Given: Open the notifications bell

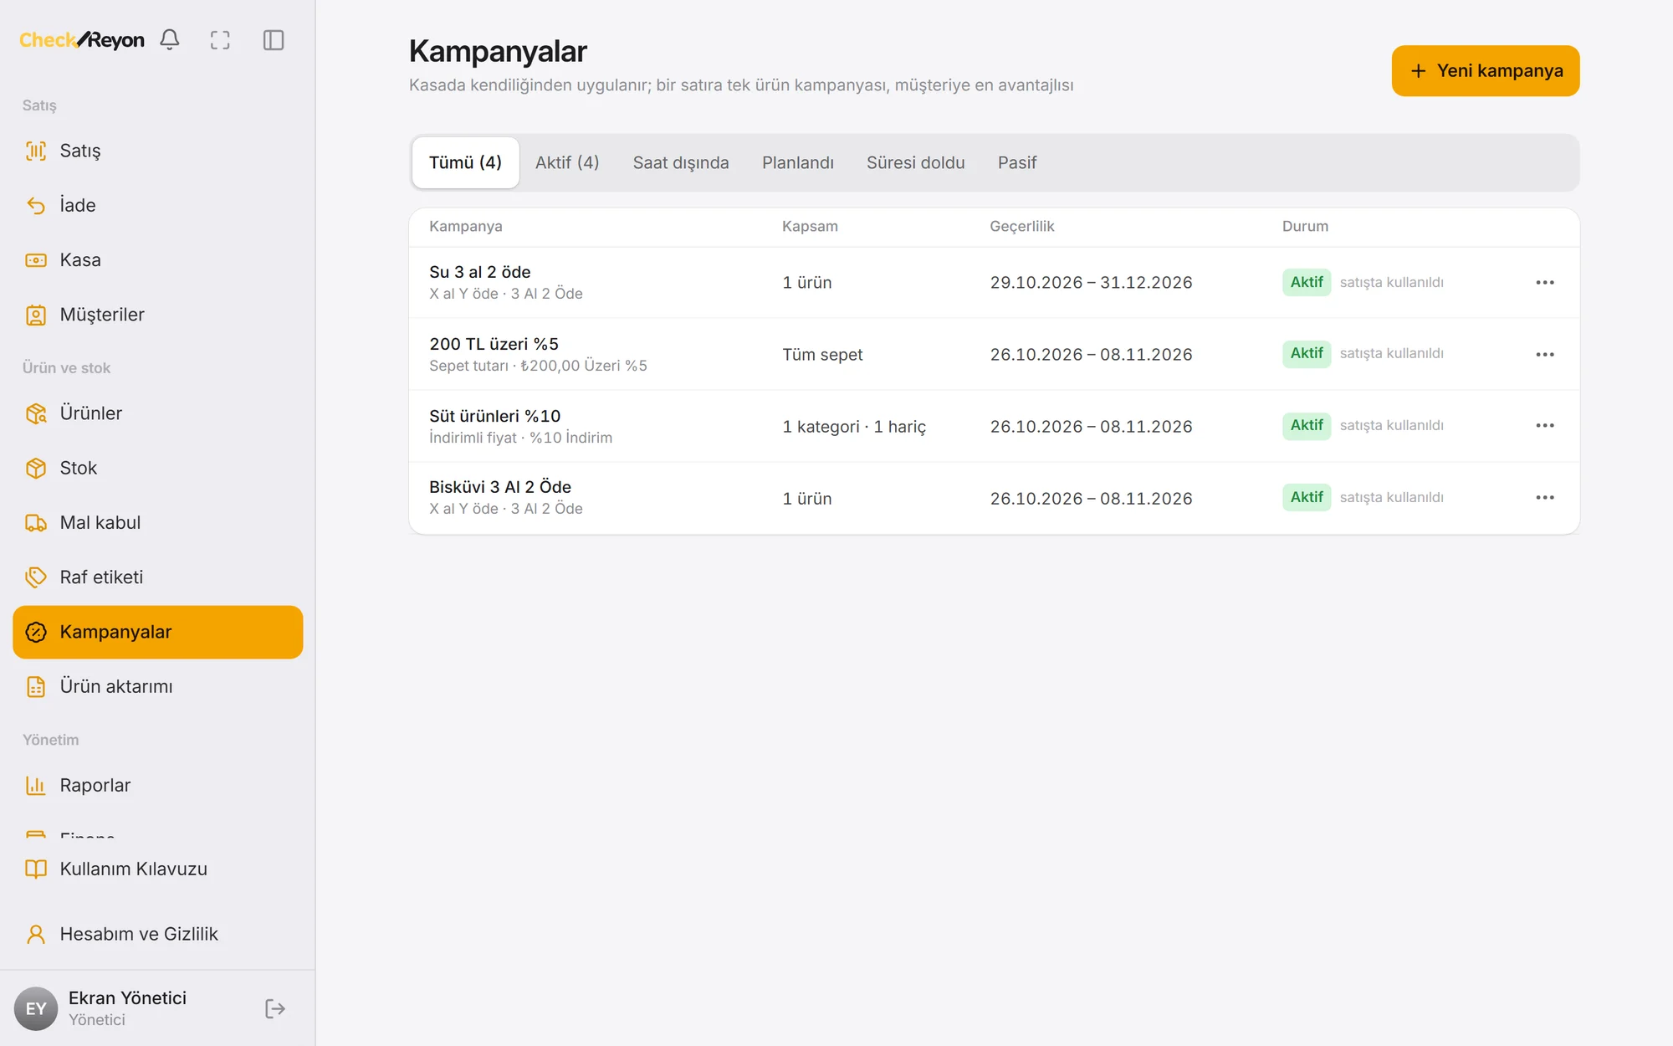Looking at the screenshot, I should (x=170, y=40).
